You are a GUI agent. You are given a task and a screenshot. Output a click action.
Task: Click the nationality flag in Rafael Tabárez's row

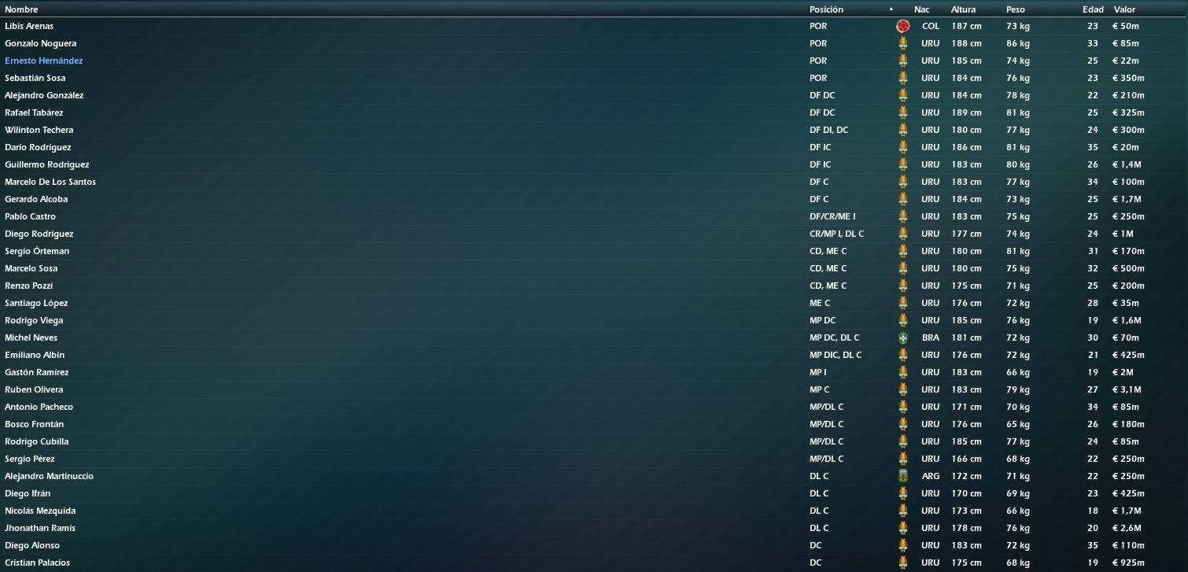click(902, 113)
